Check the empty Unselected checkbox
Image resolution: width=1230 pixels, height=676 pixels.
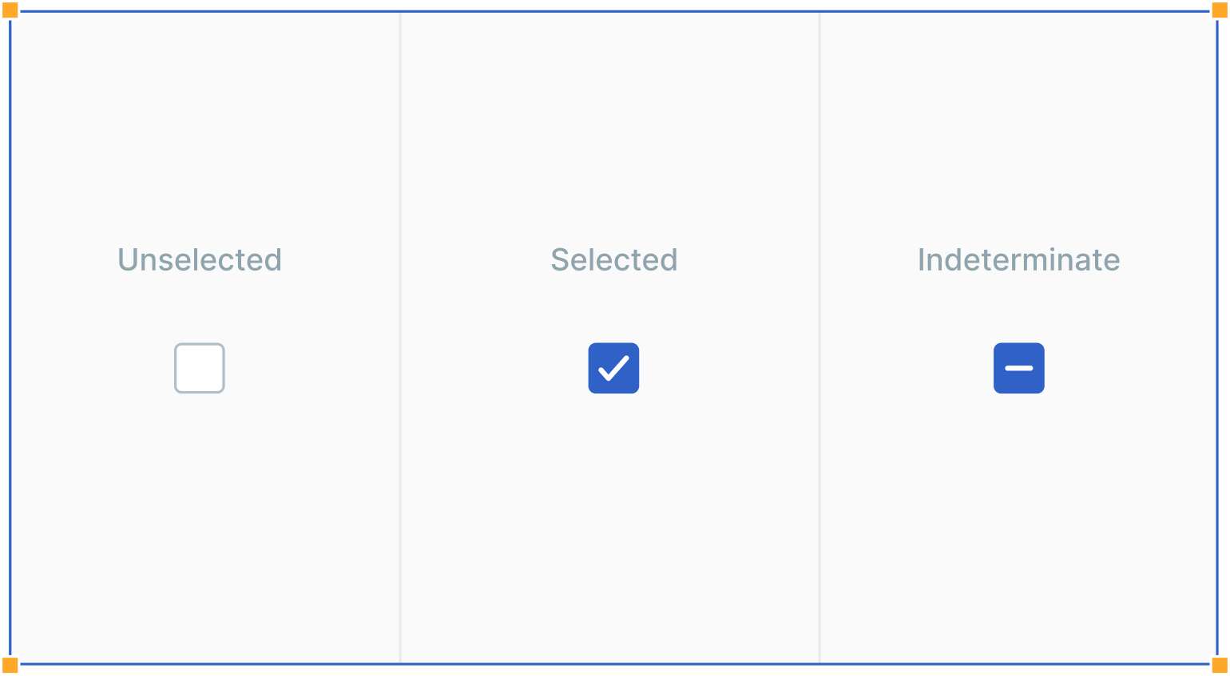click(200, 368)
